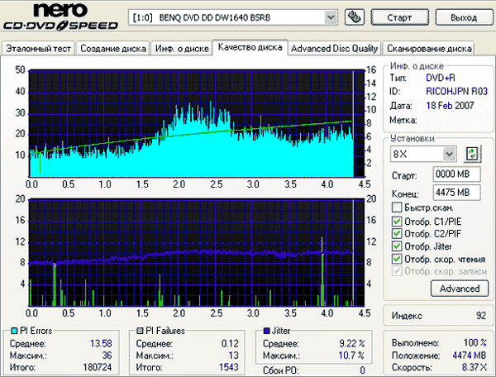Click the Конец 4475 MB input field
The height and width of the screenshot is (377, 496).
pos(456,193)
